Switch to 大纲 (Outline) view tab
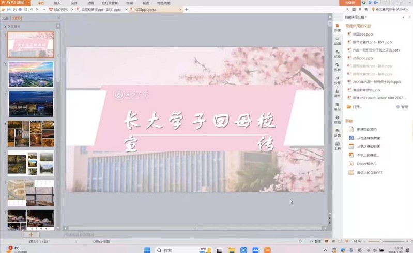This screenshot has width=413, height=253. pos(5,18)
